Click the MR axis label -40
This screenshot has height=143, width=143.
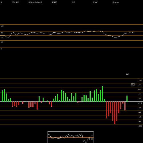click(140, 112)
